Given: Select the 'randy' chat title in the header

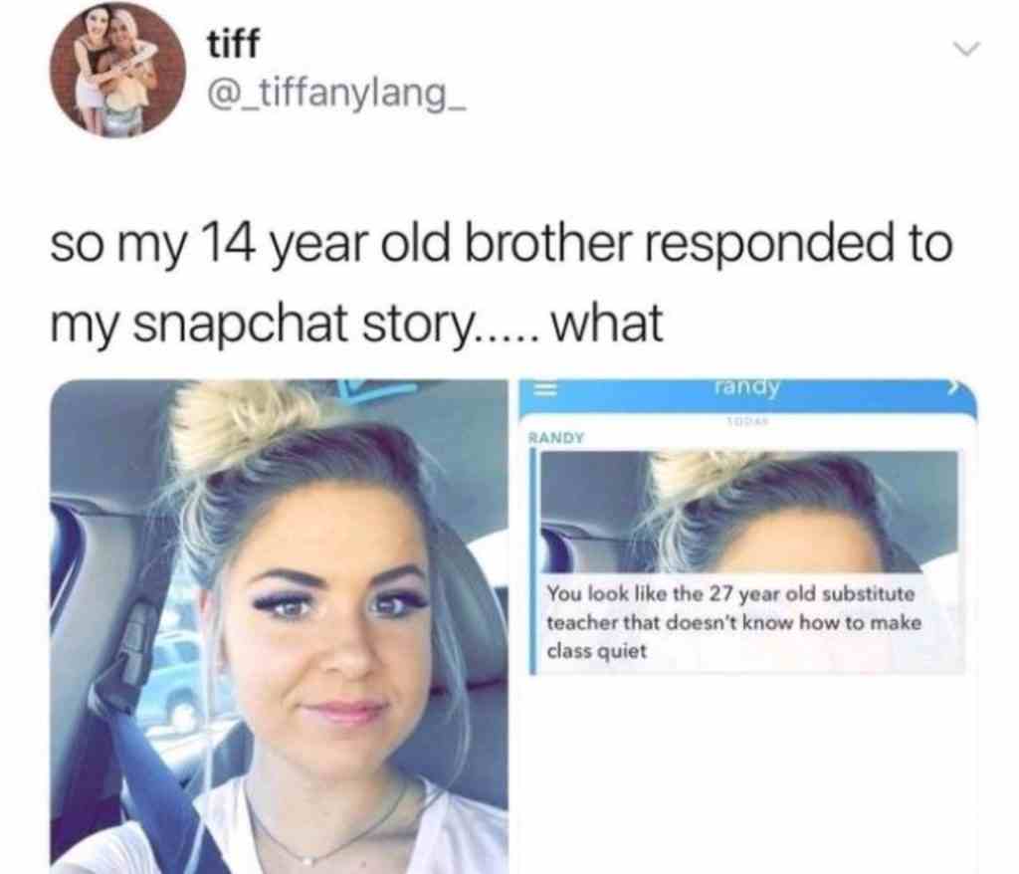Looking at the screenshot, I should 745,387.
